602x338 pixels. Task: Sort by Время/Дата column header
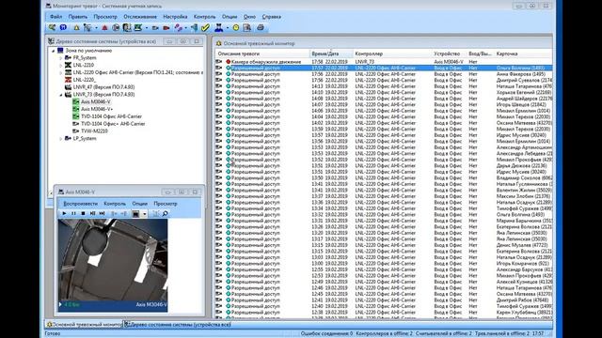tap(331, 54)
